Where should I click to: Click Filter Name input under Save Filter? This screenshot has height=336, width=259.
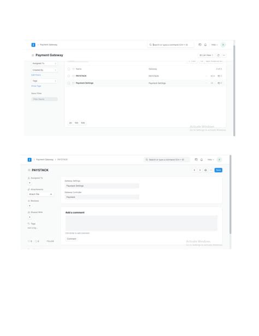[44, 99]
